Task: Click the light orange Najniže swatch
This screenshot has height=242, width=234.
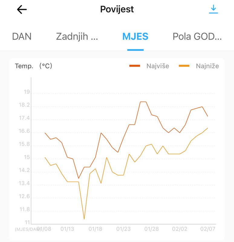Action: (x=184, y=66)
